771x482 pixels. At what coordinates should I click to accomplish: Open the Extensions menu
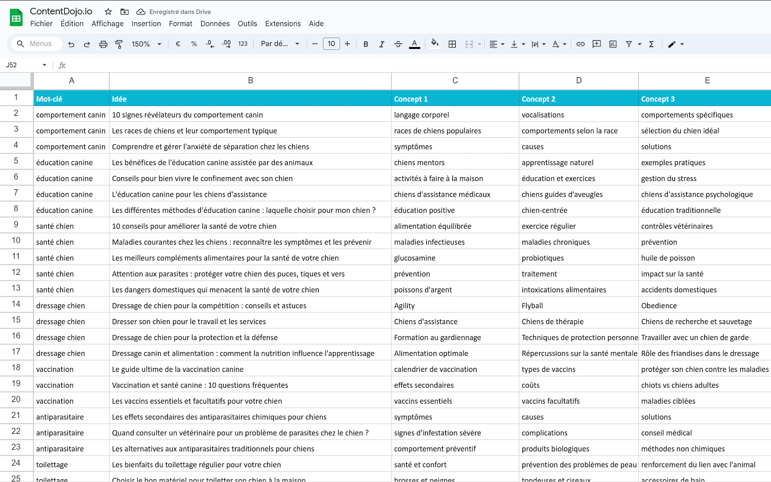click(283, 24)
